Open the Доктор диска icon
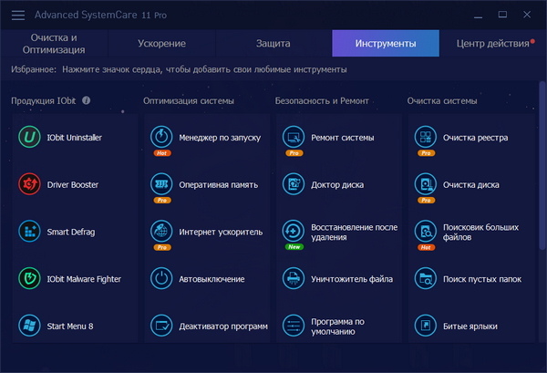Image resolution: width=547 pixels, height=373 pixels. [294, 184]
